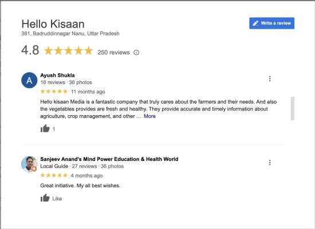Open the three-dot menu for Sanjeev Anand's review

(270, 163)
